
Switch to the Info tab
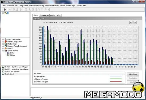pyautogui.click(x=59, y=15)
